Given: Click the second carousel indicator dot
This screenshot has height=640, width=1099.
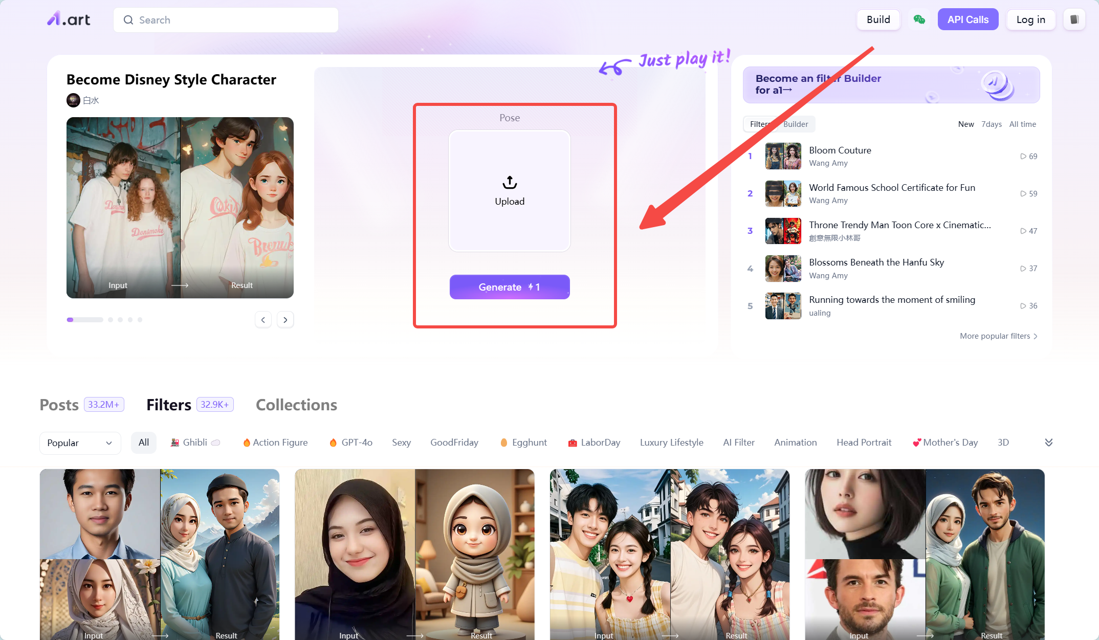Looking at the screenshot, I should coord(111,320).
